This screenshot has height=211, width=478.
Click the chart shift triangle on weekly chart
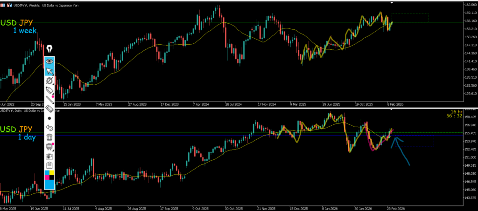coord(392,3)
